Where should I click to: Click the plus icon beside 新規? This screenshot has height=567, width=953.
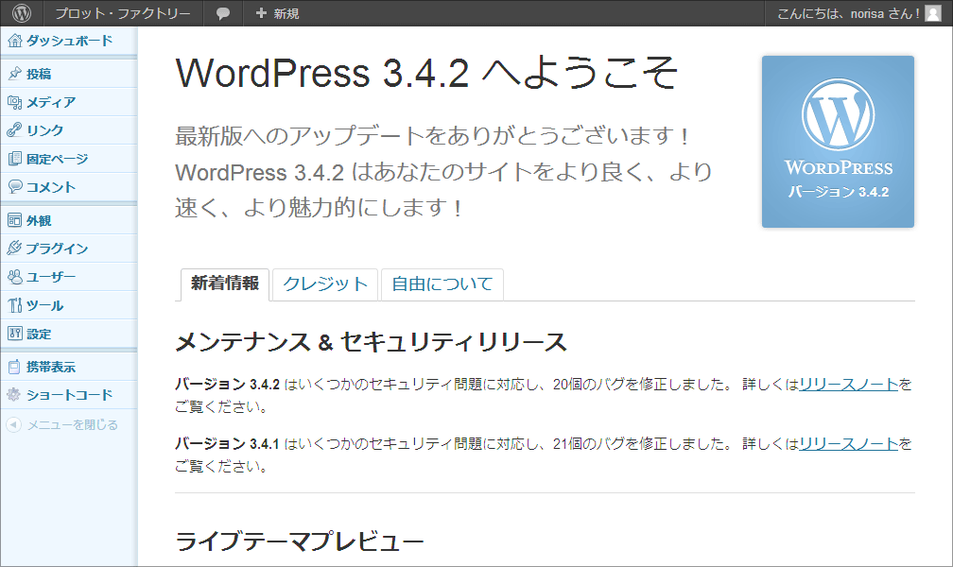(261, 13)
